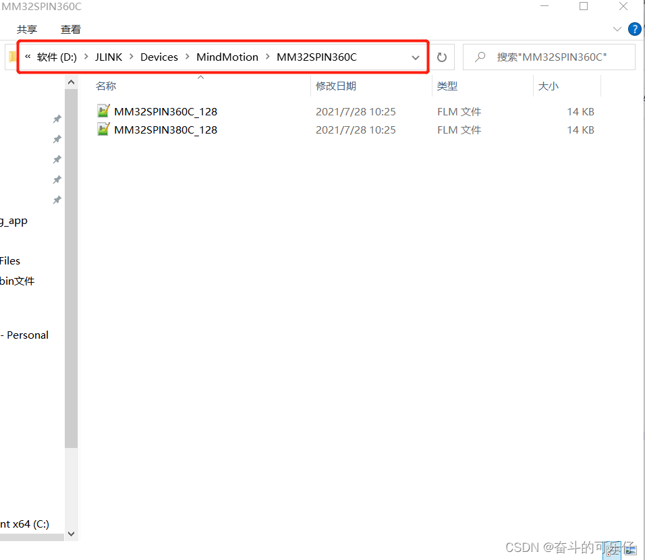This screenshot has height=560, width=645.
Task: Expand chevron after MindMotion breadcrumb
Action: (268, 57)
